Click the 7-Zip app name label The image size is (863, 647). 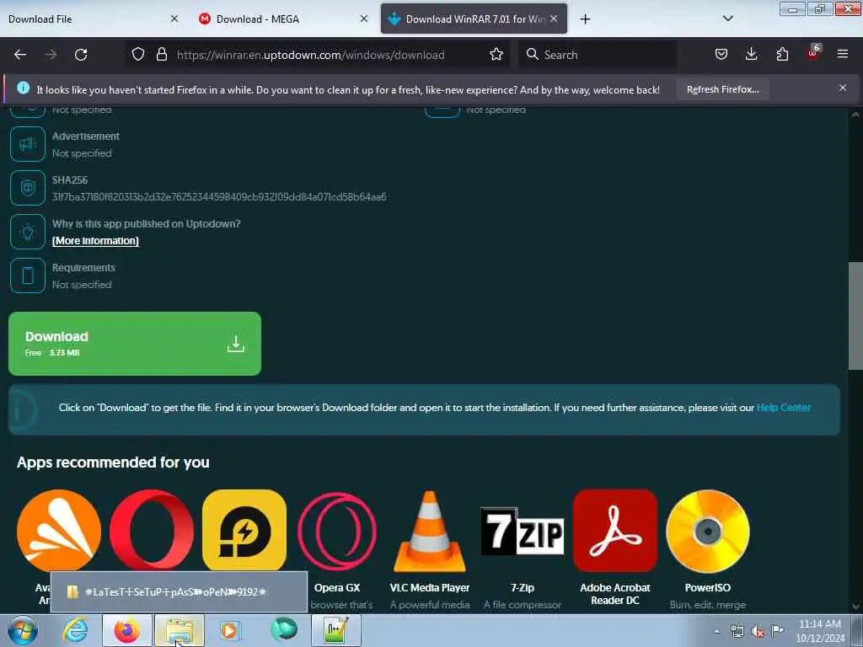click(523, 587)
